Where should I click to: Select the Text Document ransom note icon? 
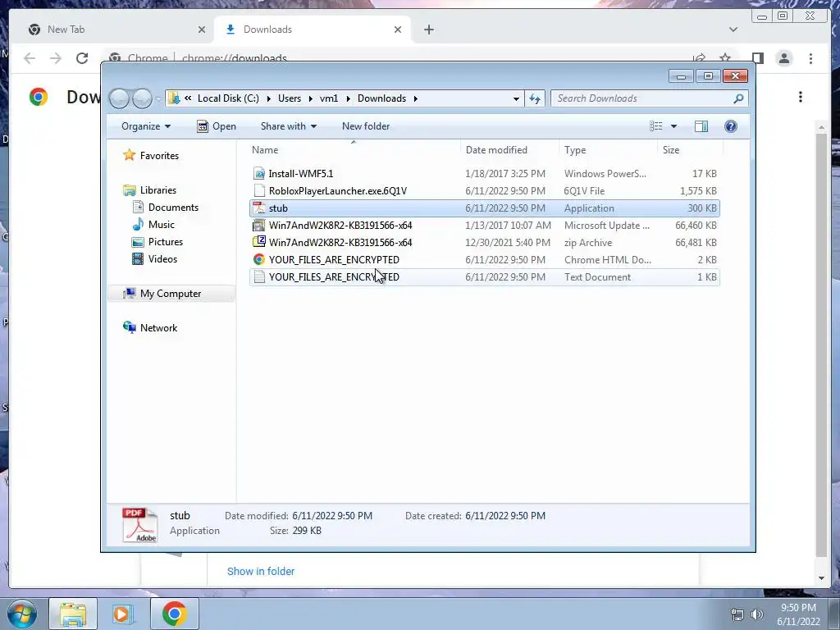[x=259, y=277]
